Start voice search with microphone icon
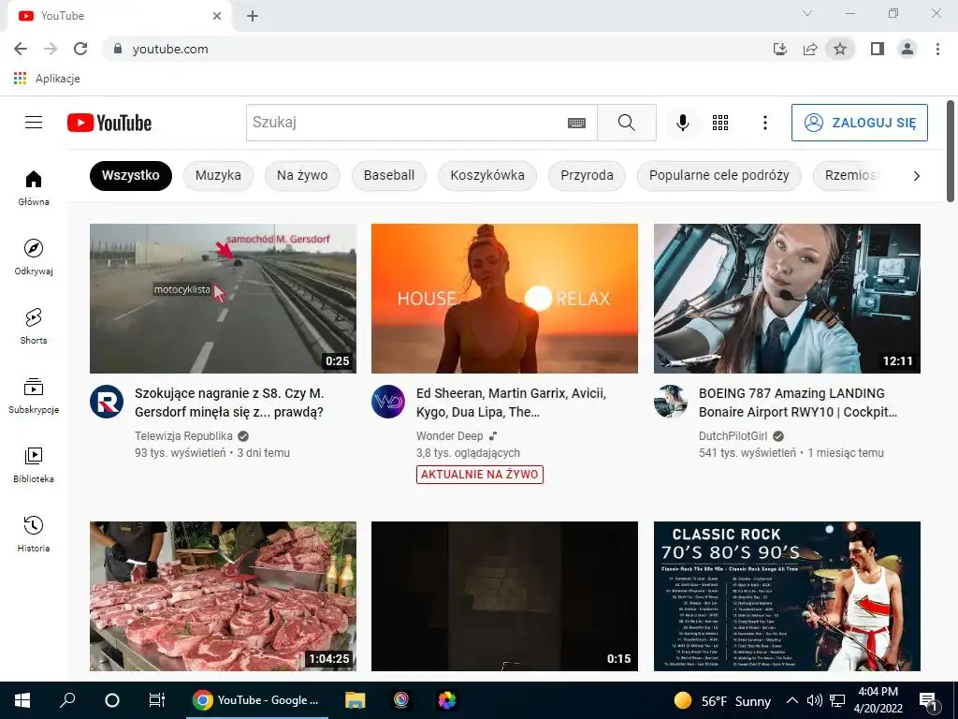The width and height of the screenshot is (958, 719). [x=682, y=123]
